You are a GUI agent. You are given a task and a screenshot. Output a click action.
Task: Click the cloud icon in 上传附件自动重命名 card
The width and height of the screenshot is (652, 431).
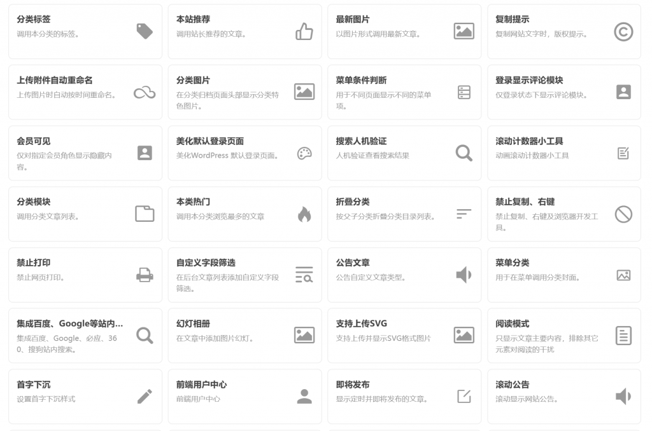click(x=145, y=93)
